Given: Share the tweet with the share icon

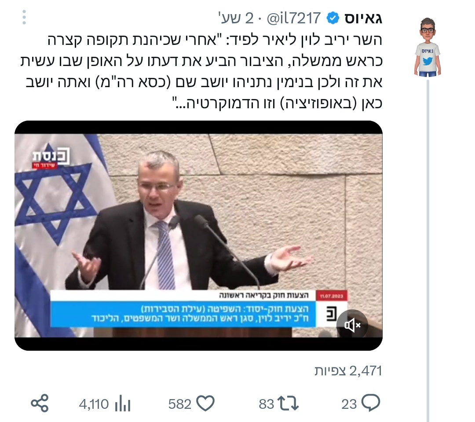Looking at the screenshot, I should point(40,403).
